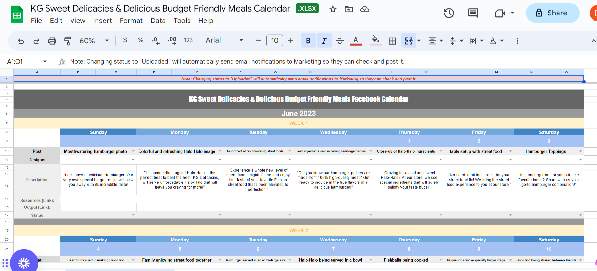Open the comments history icon

[473, 13]
